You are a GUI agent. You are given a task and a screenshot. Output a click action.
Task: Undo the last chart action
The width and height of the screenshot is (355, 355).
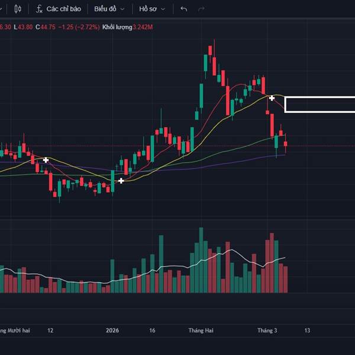tap(184, 9)
